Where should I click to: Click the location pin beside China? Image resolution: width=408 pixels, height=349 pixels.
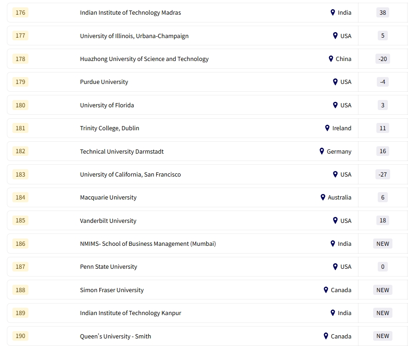click(331, 59)
